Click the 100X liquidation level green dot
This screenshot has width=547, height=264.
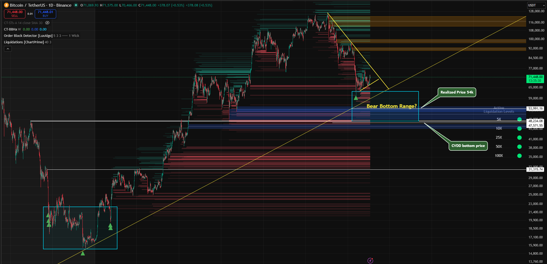point(519,156)
